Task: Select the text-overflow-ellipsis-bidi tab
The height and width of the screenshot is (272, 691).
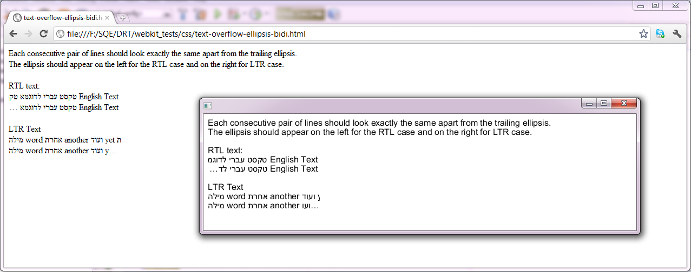Action: pyautogui.click(x=60, y=18)
